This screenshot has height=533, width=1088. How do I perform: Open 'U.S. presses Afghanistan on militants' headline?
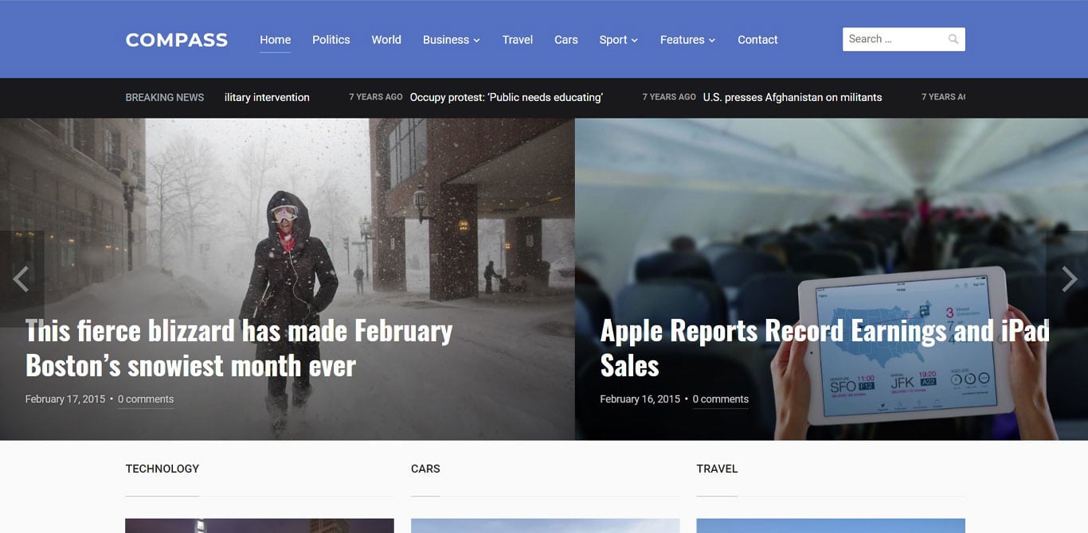(x=793, y=97)
